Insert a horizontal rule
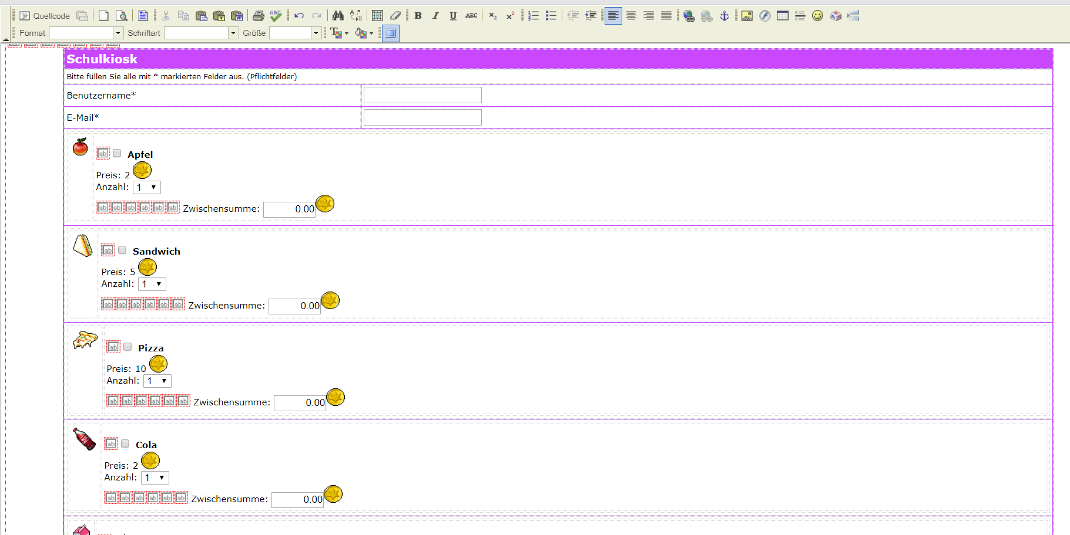This screenshot has height=535, width=1070. coord(800,16)
